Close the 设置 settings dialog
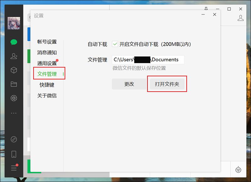Image resolution: width=251 pixels, height=182 pixels. click(215, 14)
